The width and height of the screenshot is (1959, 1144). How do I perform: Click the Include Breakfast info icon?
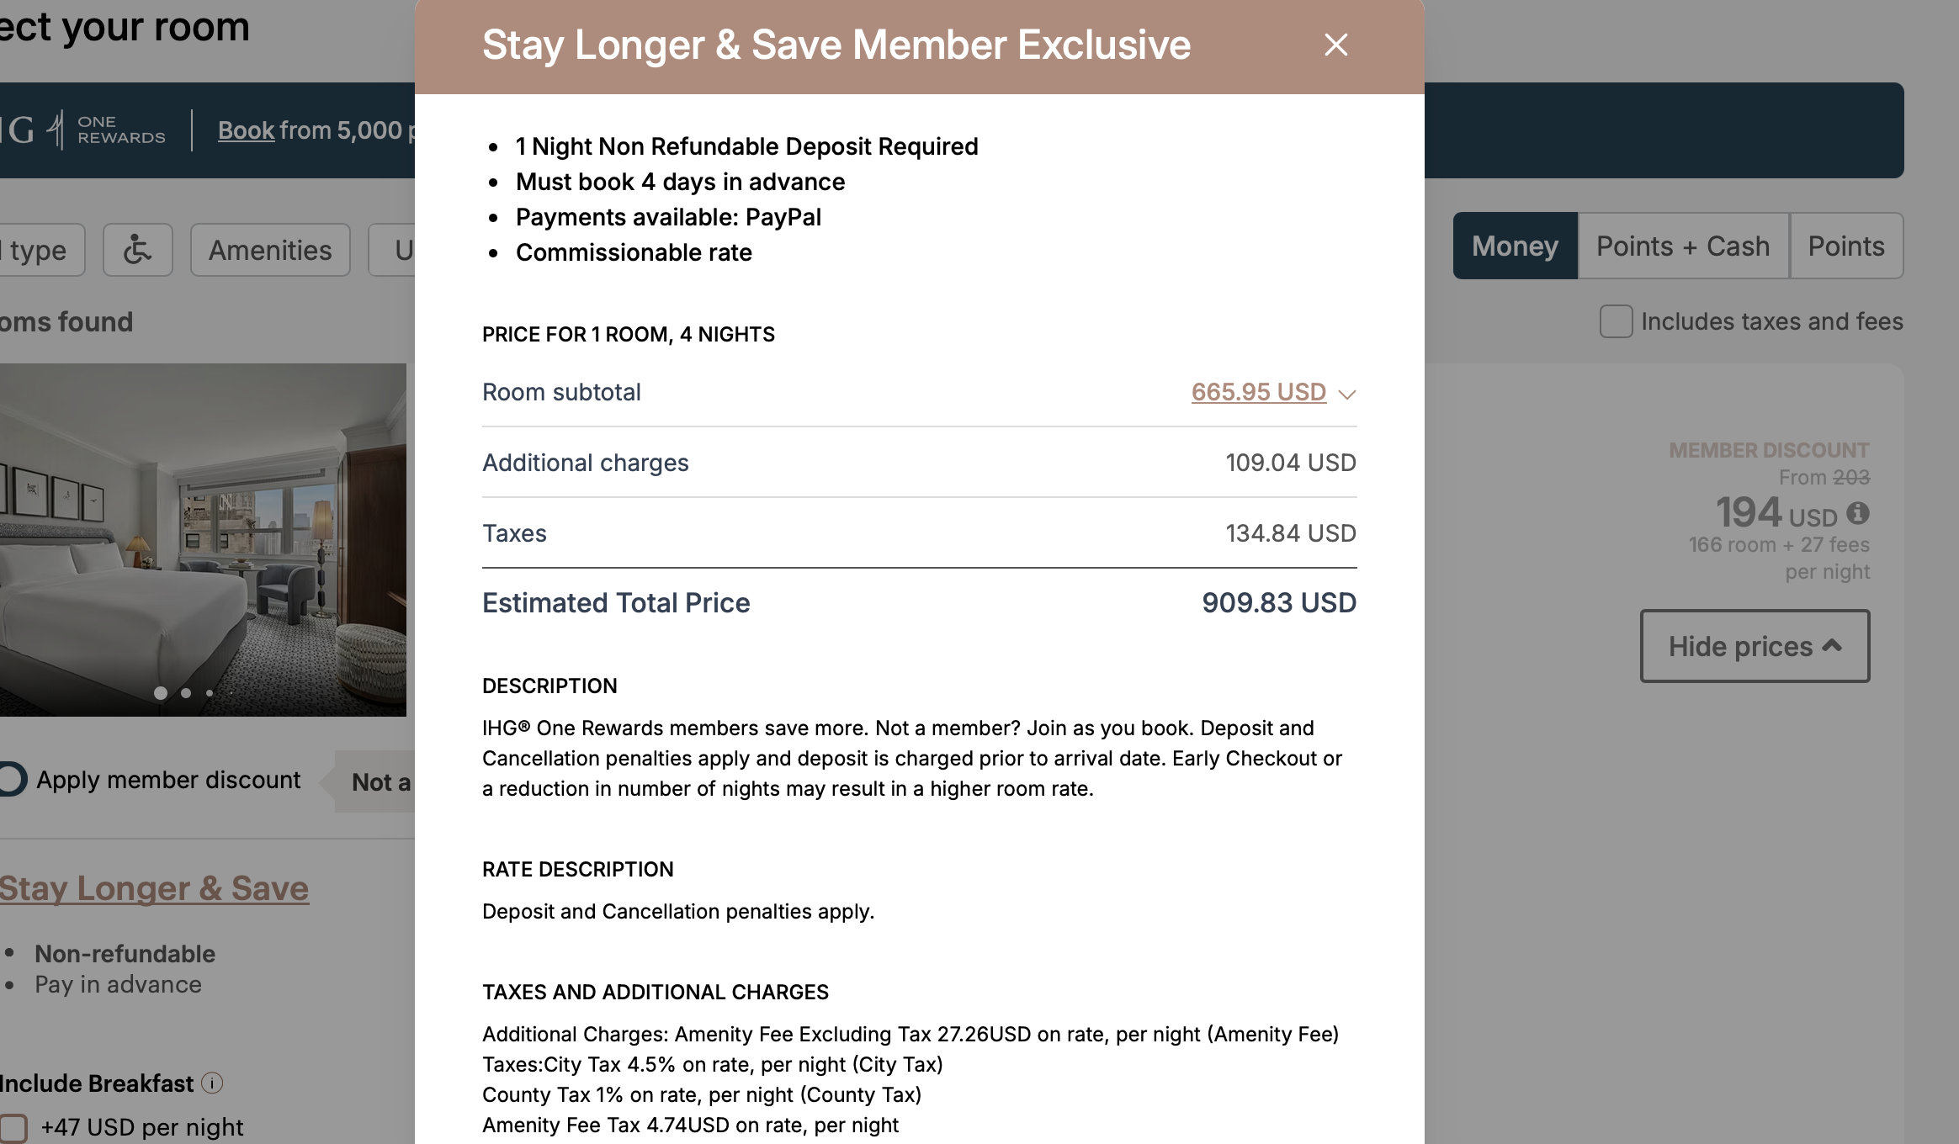(213, 1083)
